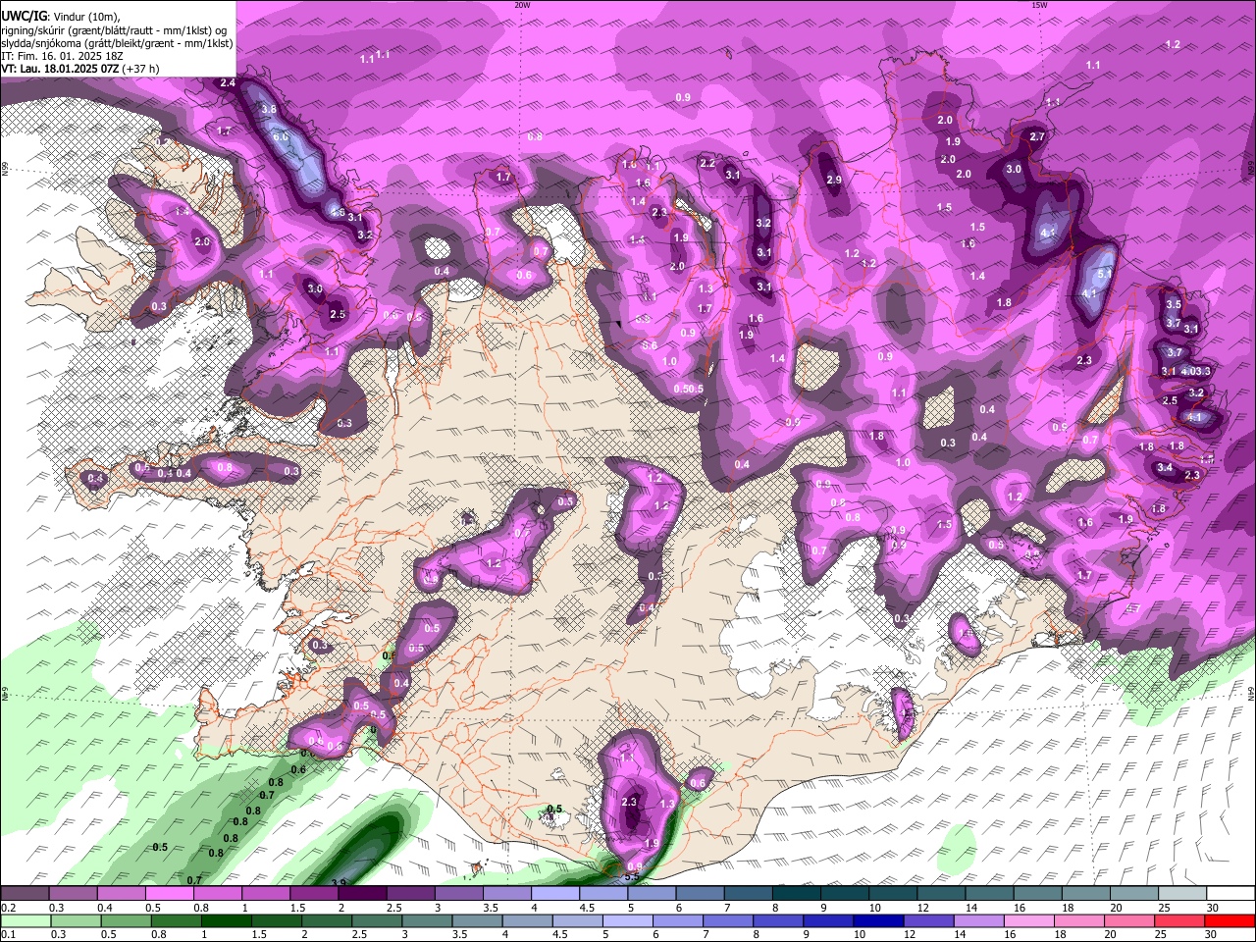Click the 5.1 precipitation value on the map
Image resolution: width=1256 pixels, height=942 pixels.
1105,274
